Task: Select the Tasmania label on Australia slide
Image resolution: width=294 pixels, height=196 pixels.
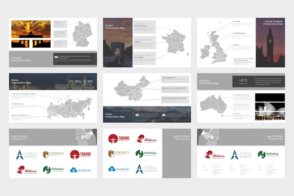Action: [x=237, y=114]
